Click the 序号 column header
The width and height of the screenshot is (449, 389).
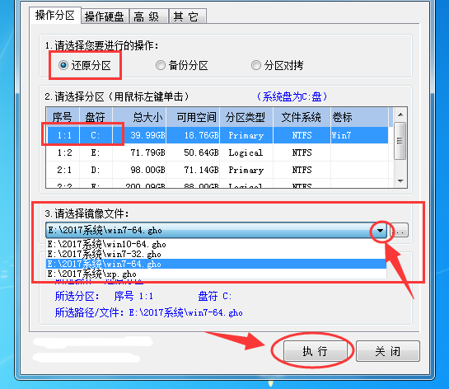[x=63, y=117]
